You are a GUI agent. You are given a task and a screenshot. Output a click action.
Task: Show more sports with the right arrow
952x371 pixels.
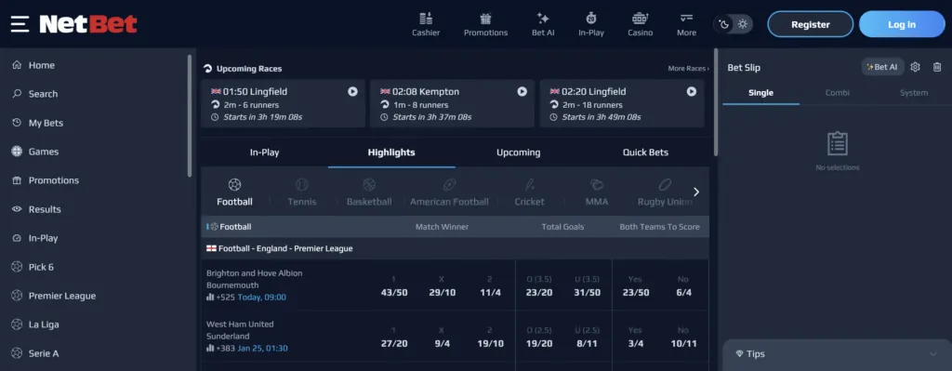pos(696,192)
